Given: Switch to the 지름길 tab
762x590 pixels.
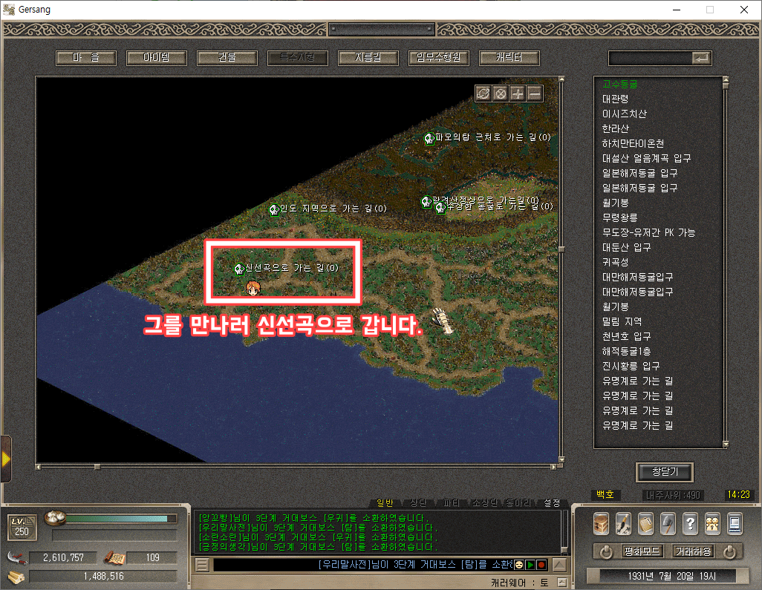Looking at the screenshot, I should coord(368,58).
